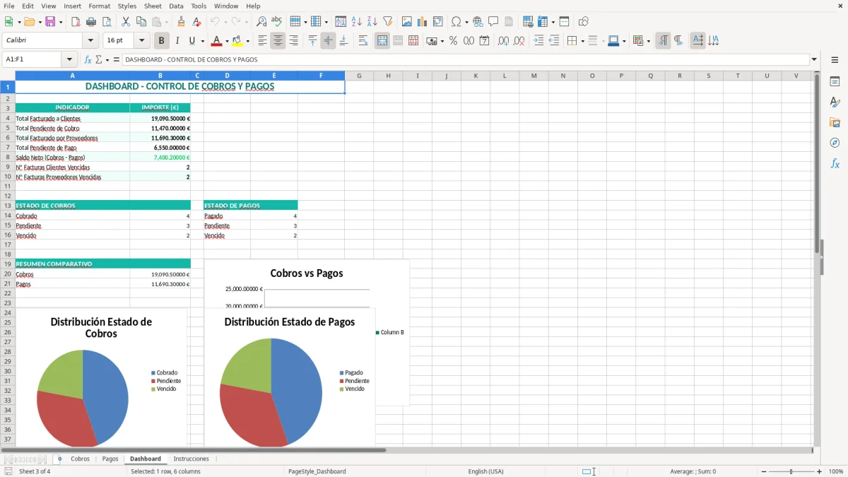Open the Background Color dropdown arrow

coord(247,41)
